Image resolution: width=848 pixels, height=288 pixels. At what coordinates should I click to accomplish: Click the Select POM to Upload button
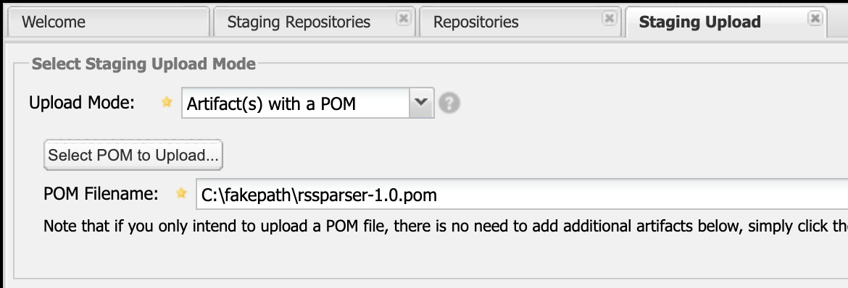[x=133, y=156]
